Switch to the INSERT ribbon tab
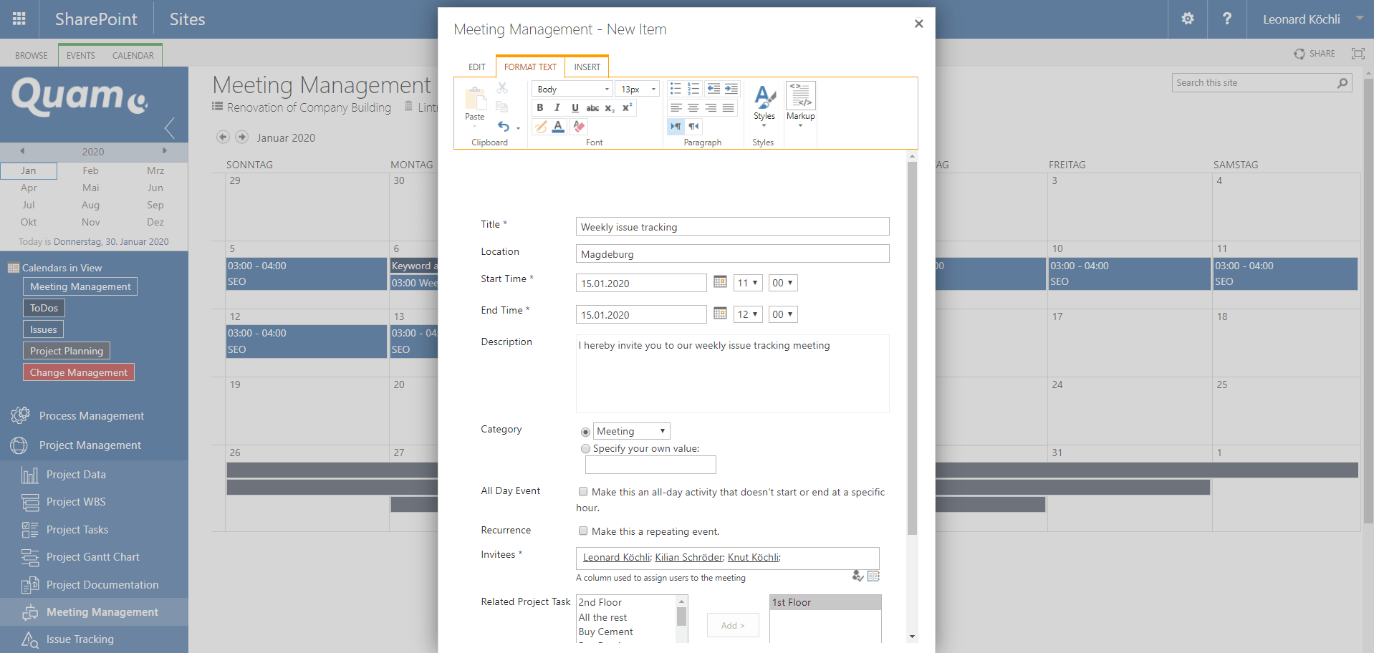The width and height of the screenshot is (1374, 653). pos(587,67)
